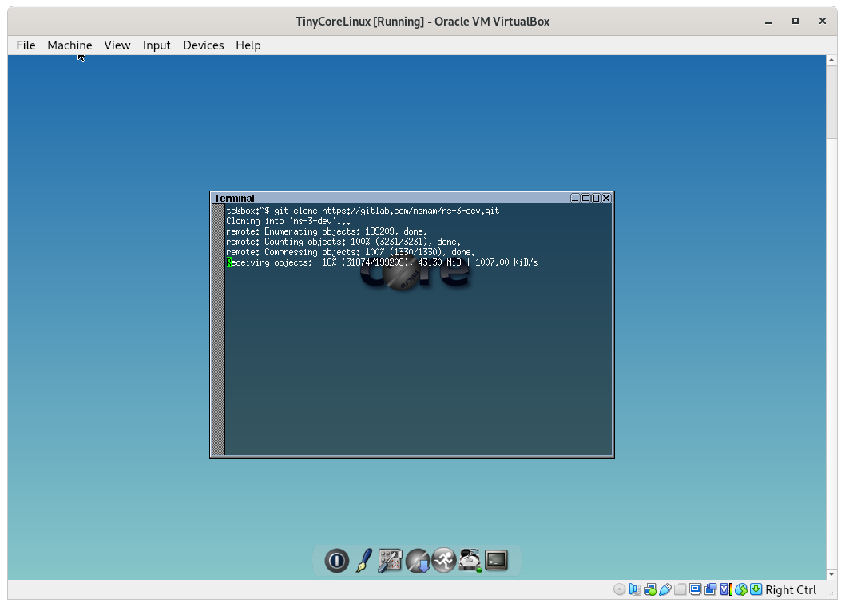
Task: Open the Devices menu
Action: click(203, 45)
